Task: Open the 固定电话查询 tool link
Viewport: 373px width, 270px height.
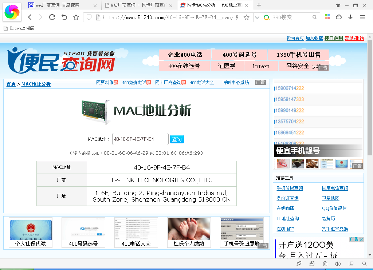Action: 335,188
